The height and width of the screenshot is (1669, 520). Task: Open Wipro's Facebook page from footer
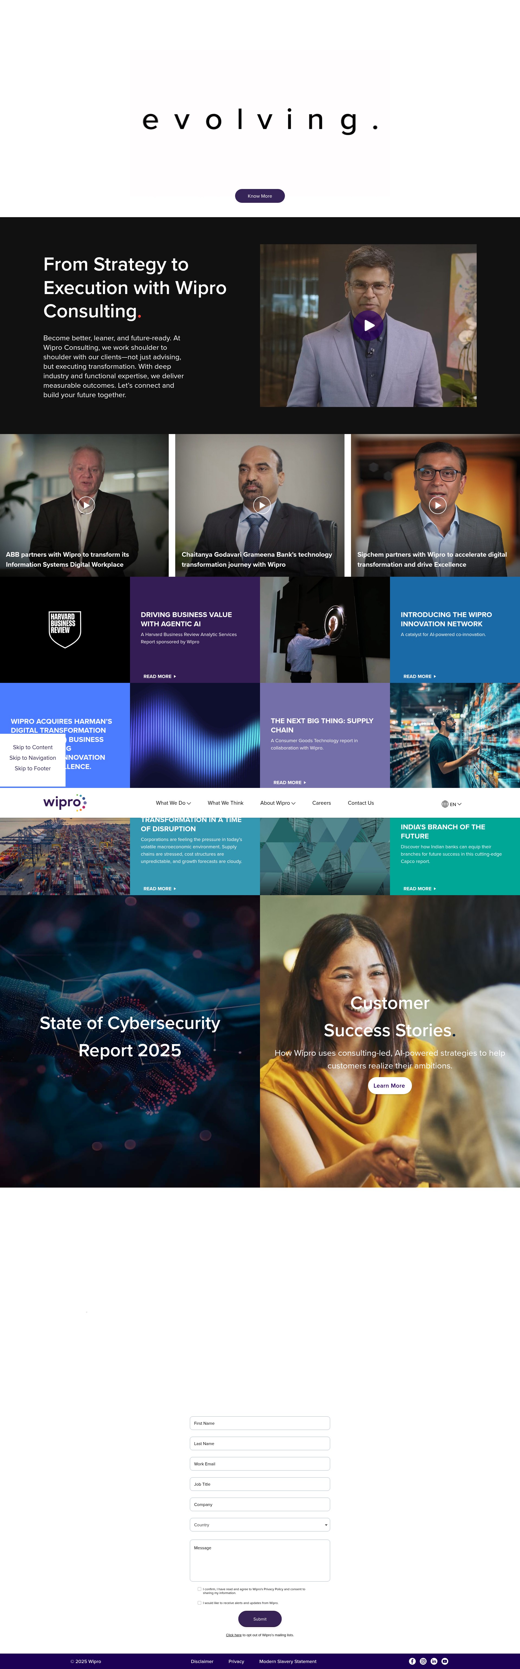(412, 1661)
